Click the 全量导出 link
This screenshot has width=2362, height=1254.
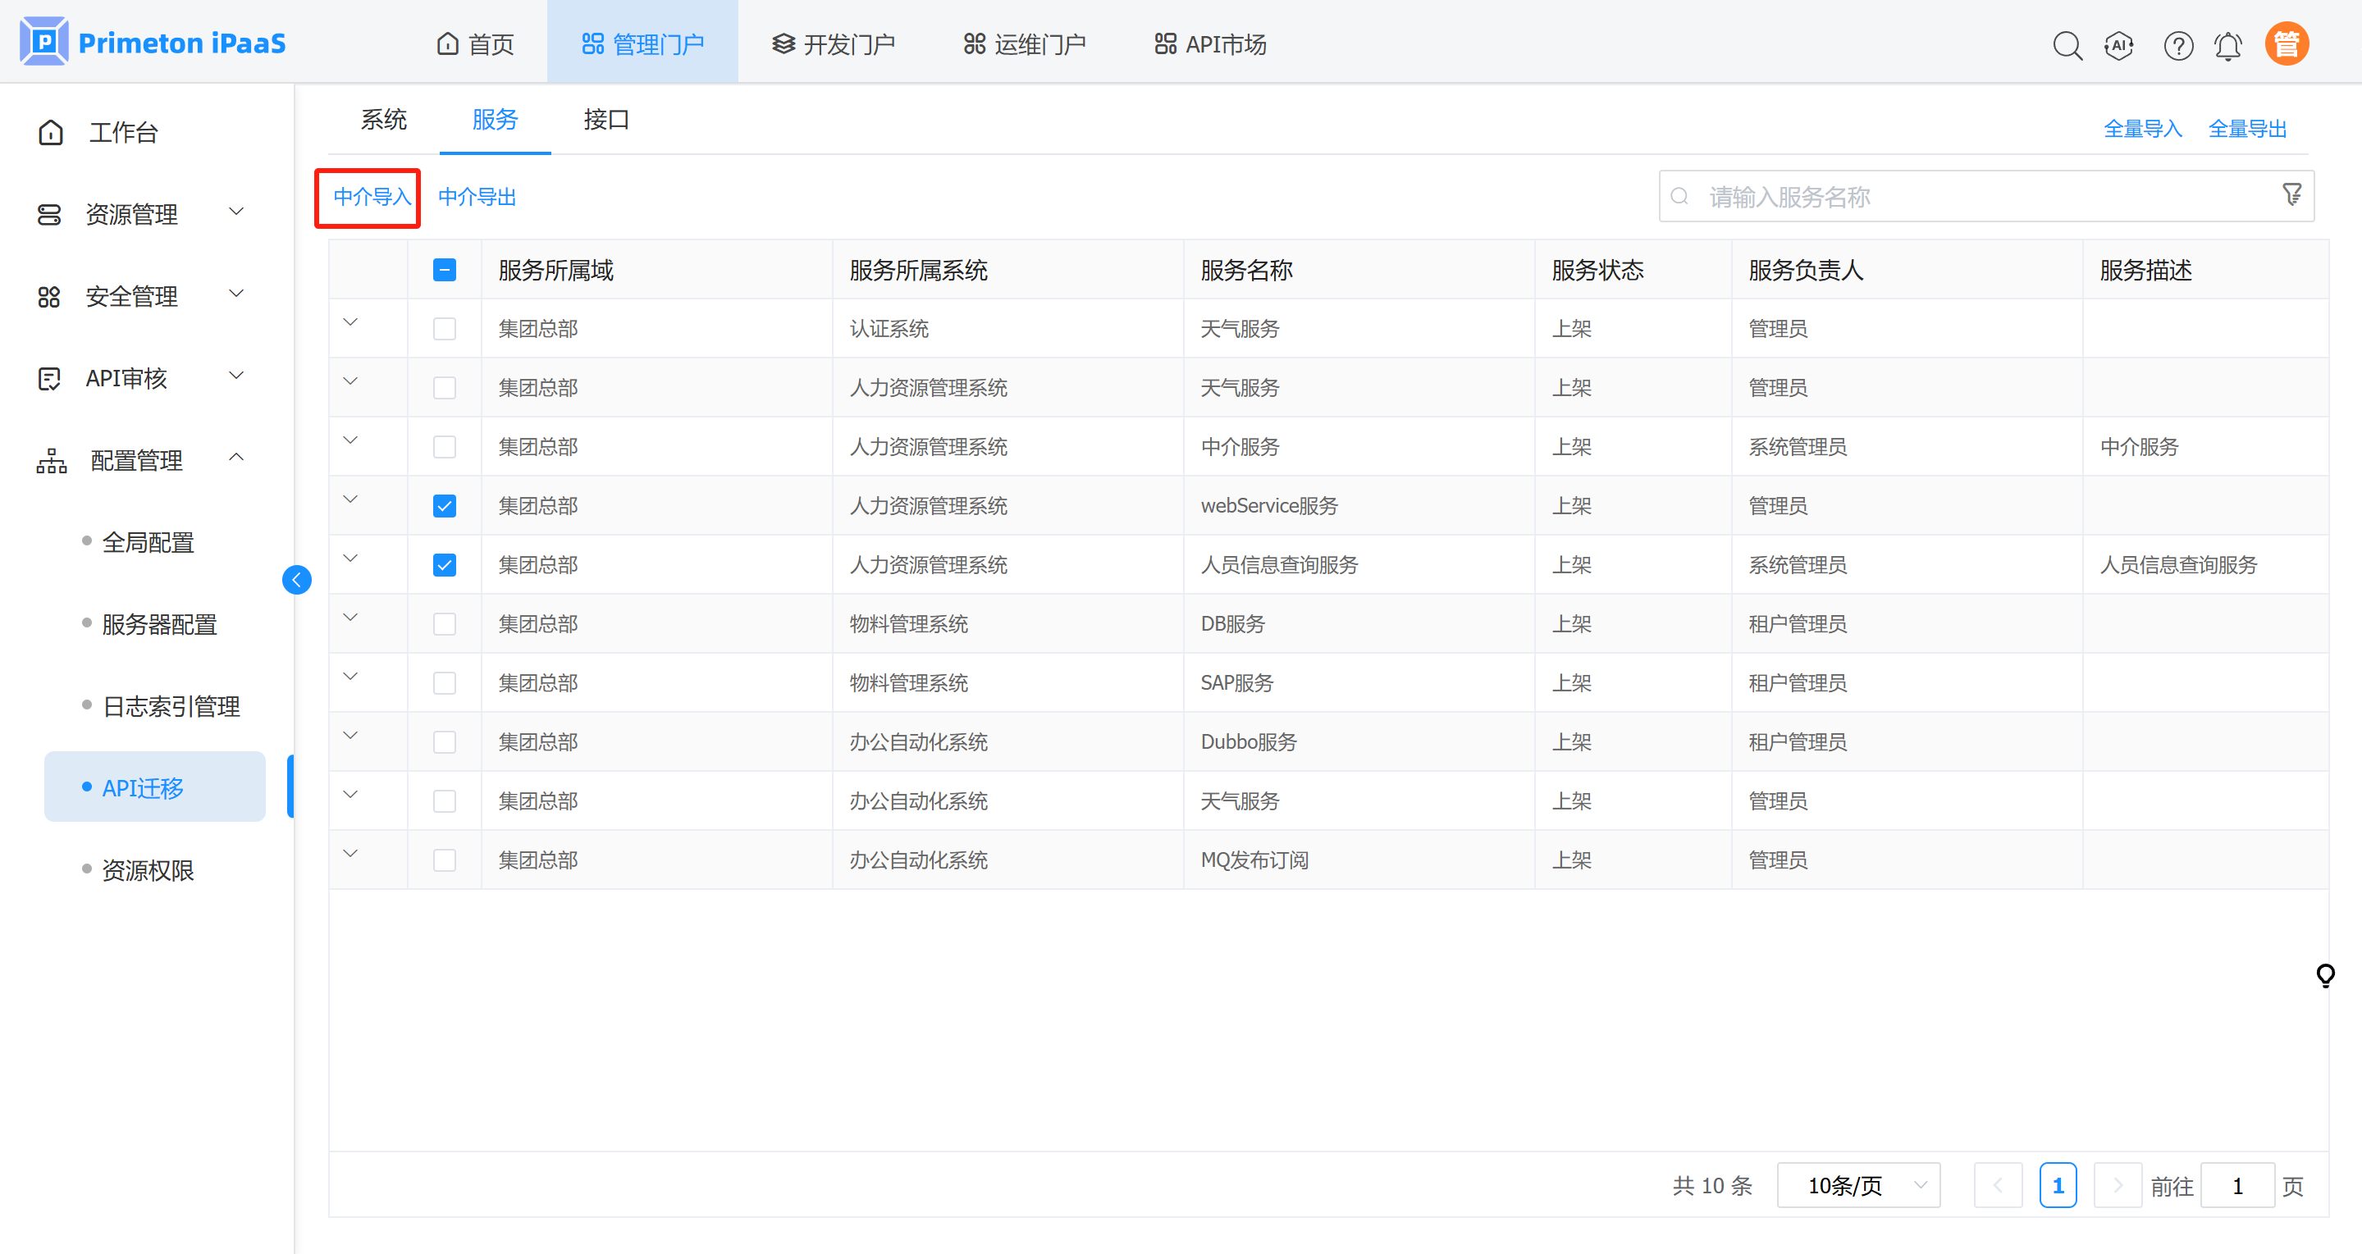pos(2246,130)
